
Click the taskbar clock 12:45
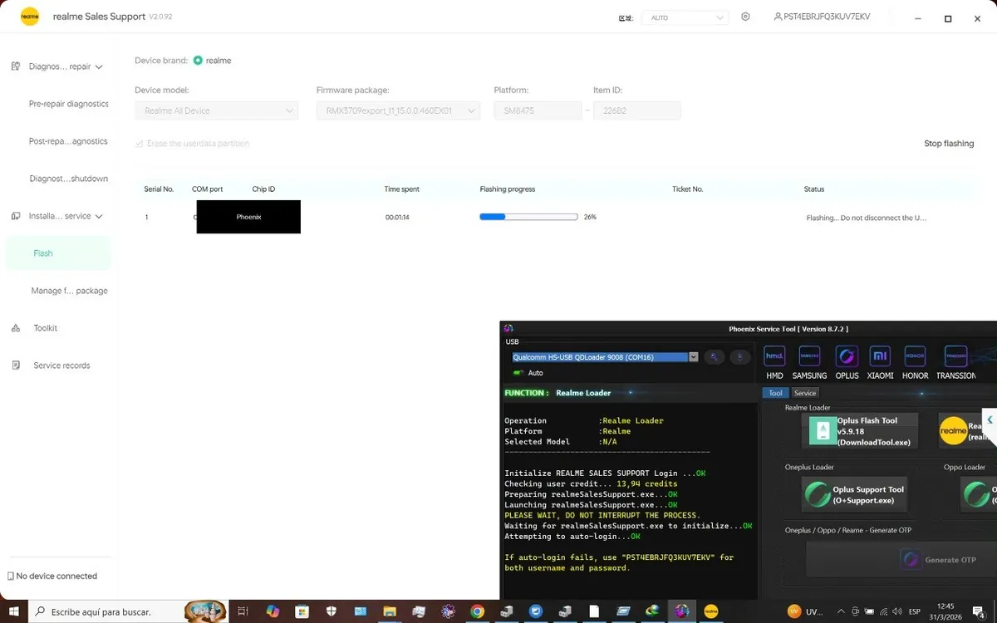(x=945, y=606)
